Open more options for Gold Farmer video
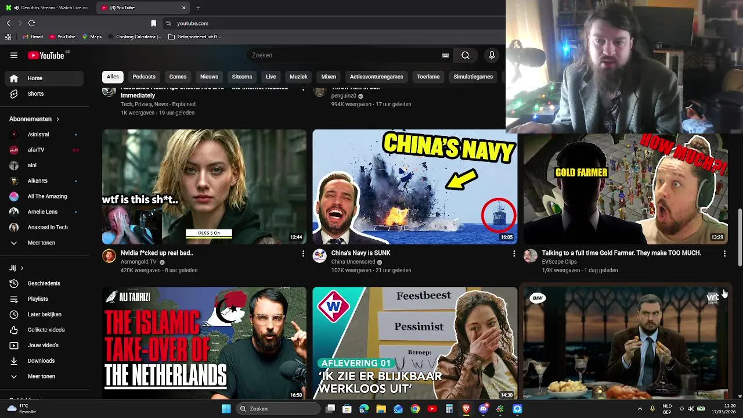743x418 pixels. point(724,253)
